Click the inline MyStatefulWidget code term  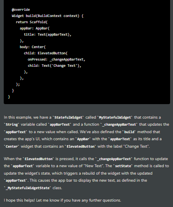[x=115, y=117]
